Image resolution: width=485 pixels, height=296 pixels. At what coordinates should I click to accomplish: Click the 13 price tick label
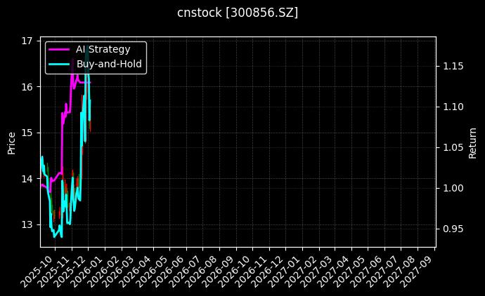(28, 224)
